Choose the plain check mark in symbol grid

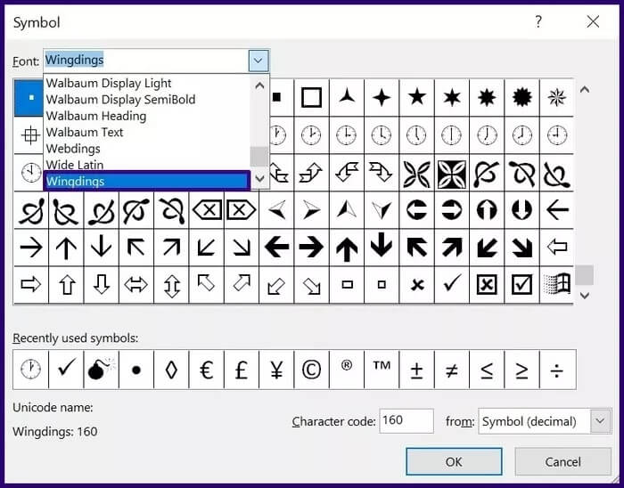(x=452, y=285)
